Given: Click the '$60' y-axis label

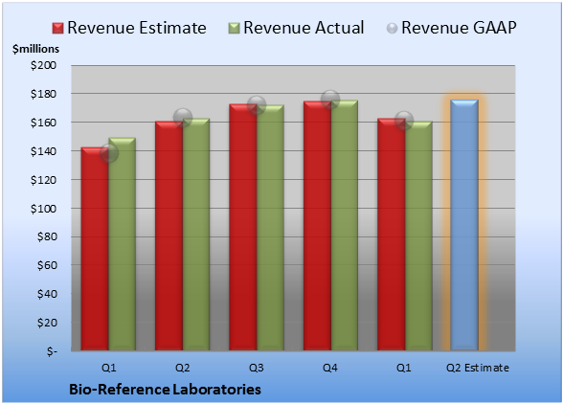Looking at the screenshot, I should point(47,265).
